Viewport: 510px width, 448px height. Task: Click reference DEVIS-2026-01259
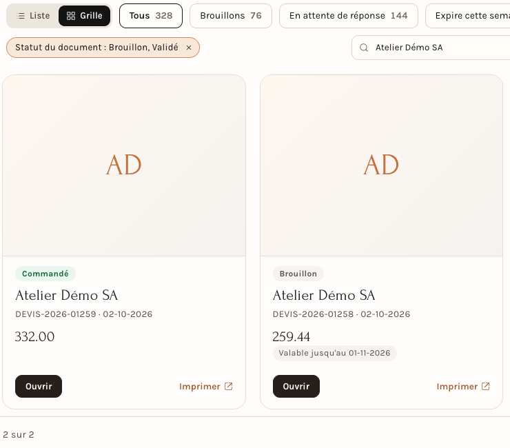click(56, 314)
